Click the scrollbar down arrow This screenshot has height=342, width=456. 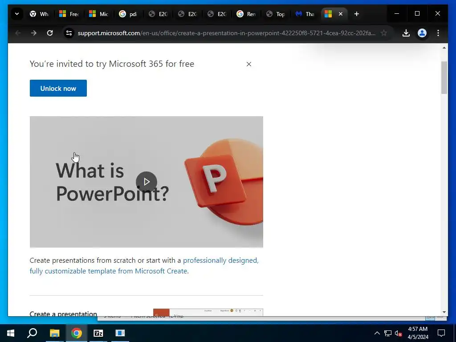444,312
